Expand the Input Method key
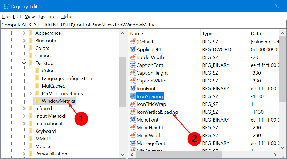Viewport: 287px width, 159px height. click(x=24, y=116)
